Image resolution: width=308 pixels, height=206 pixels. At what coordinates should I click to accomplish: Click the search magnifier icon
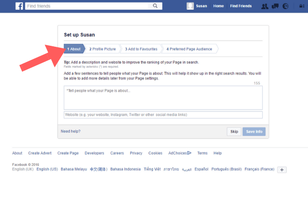point(155,6)
